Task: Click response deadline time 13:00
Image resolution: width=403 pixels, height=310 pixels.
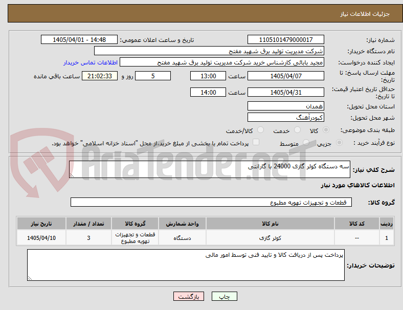Action: tap(208, 76)
